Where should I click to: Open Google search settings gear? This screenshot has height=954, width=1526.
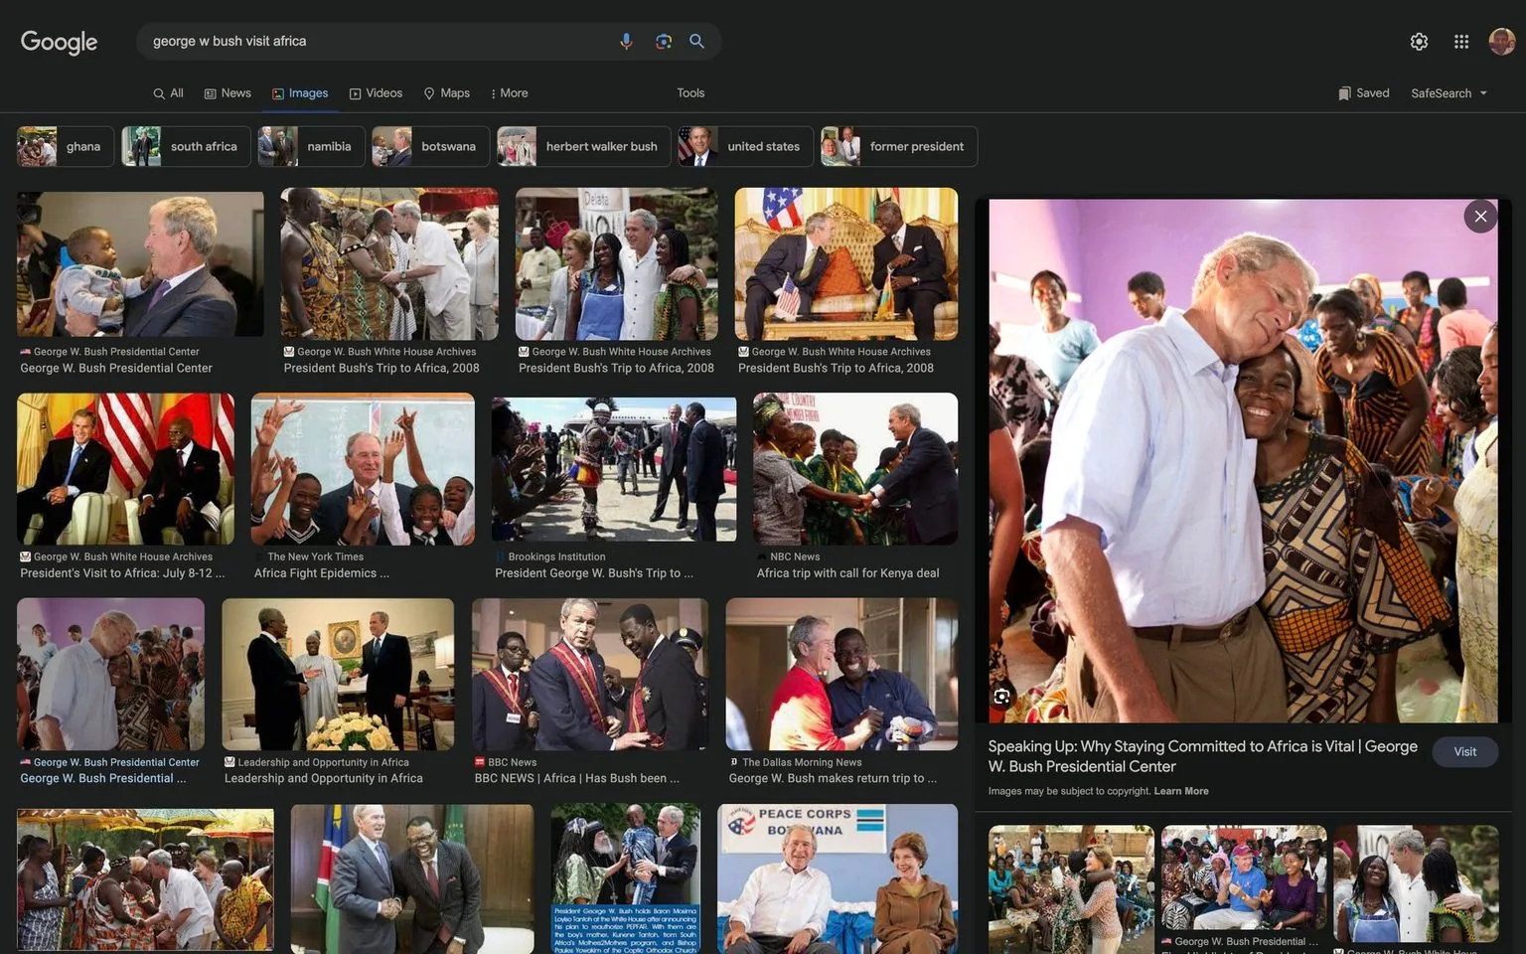(1419, 41)
